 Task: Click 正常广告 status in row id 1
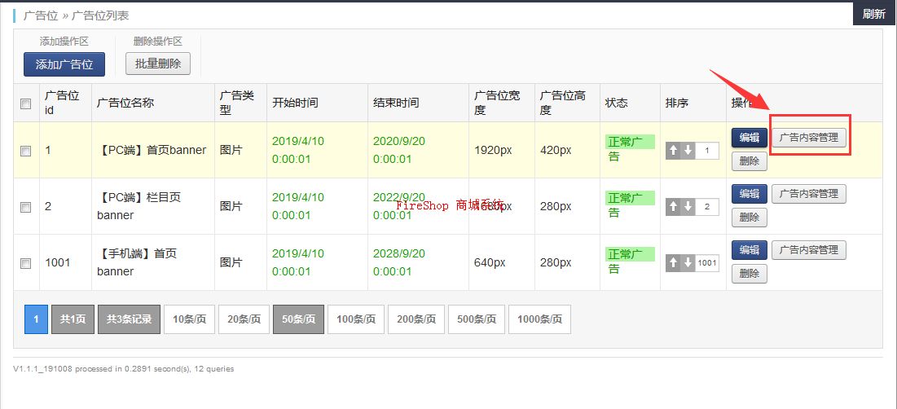coord(630,149)
